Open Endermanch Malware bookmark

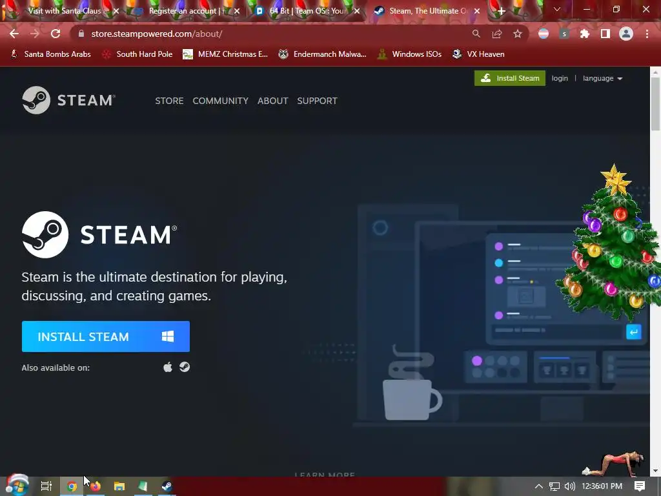click(323, 54)
